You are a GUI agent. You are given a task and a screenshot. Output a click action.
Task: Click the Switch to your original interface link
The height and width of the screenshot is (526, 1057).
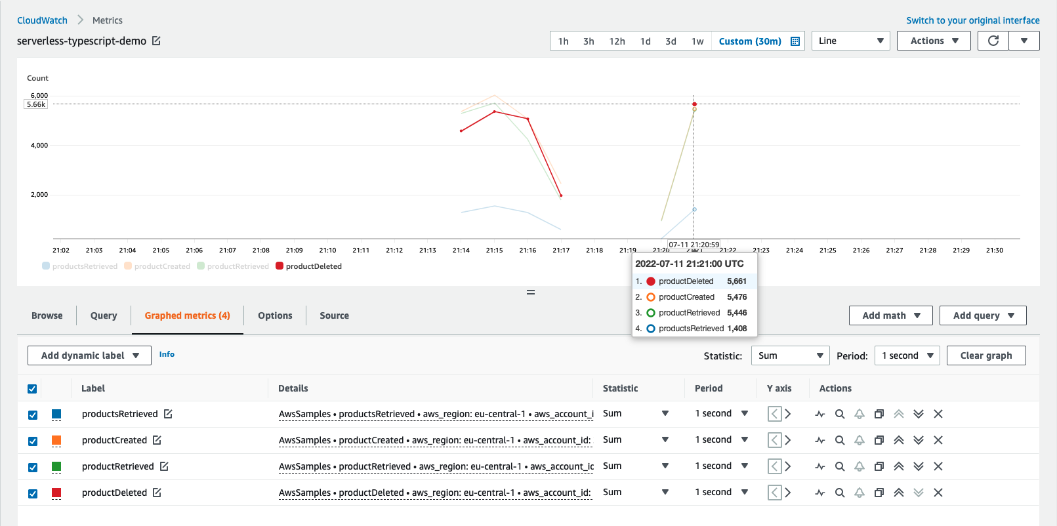[x=972, y=20]
